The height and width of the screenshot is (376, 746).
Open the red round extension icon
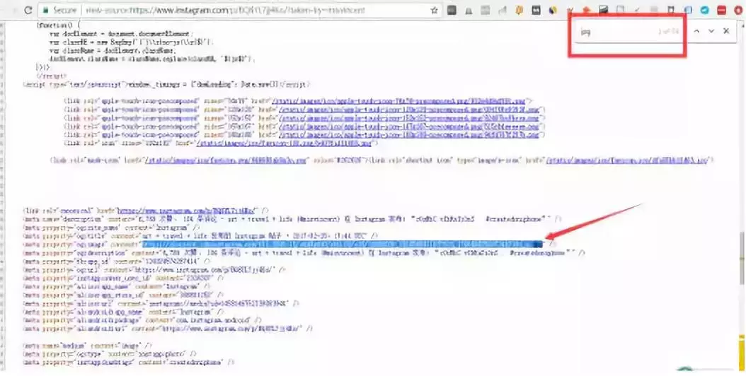coord(738,10)
